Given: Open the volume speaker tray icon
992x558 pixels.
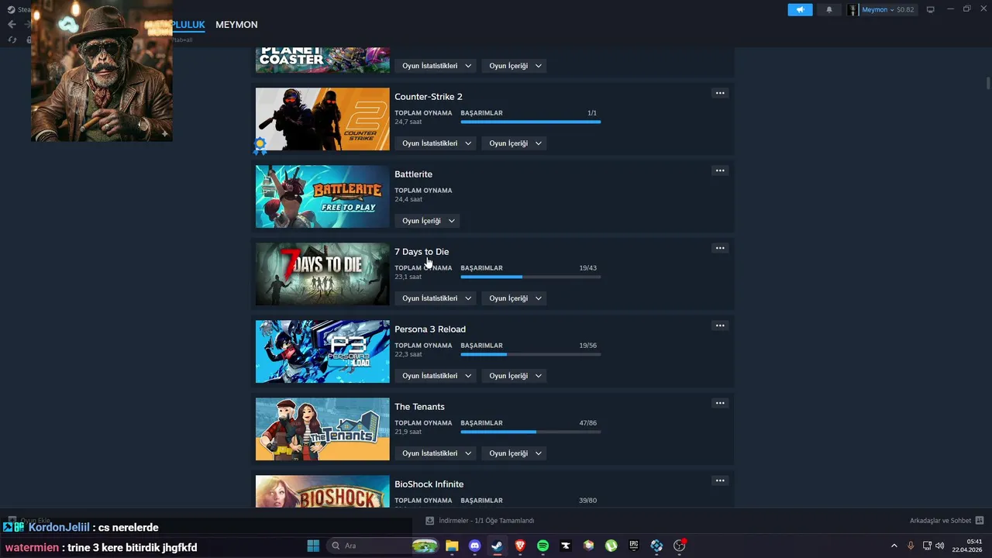Looking at the screenshot, I should coord(940,546).
